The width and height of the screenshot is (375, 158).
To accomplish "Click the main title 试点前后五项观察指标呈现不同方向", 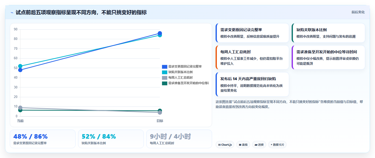I will pos(81,13).
